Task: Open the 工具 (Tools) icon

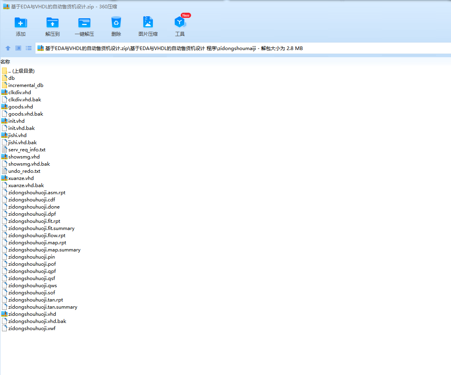Action: 180,22
